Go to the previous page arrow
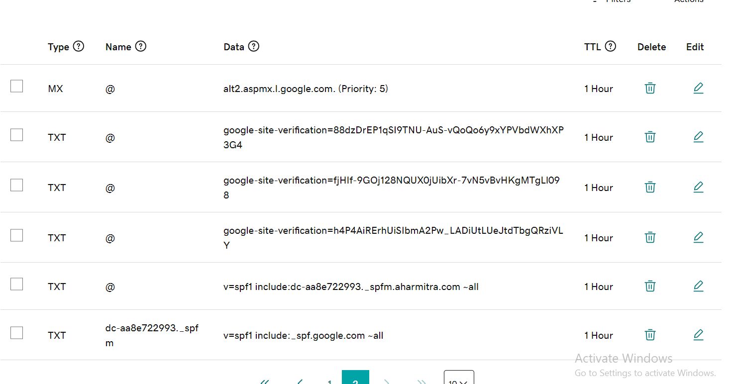 [x=300, y=381]
